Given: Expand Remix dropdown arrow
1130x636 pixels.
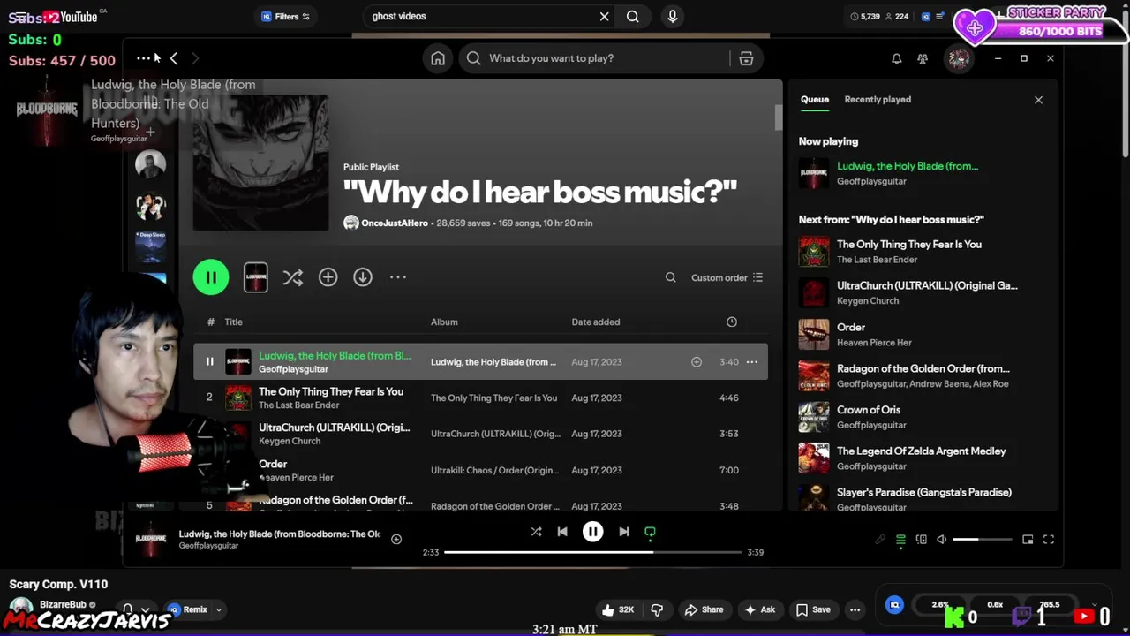Looking at the screenshot, I should coord(218,609).
